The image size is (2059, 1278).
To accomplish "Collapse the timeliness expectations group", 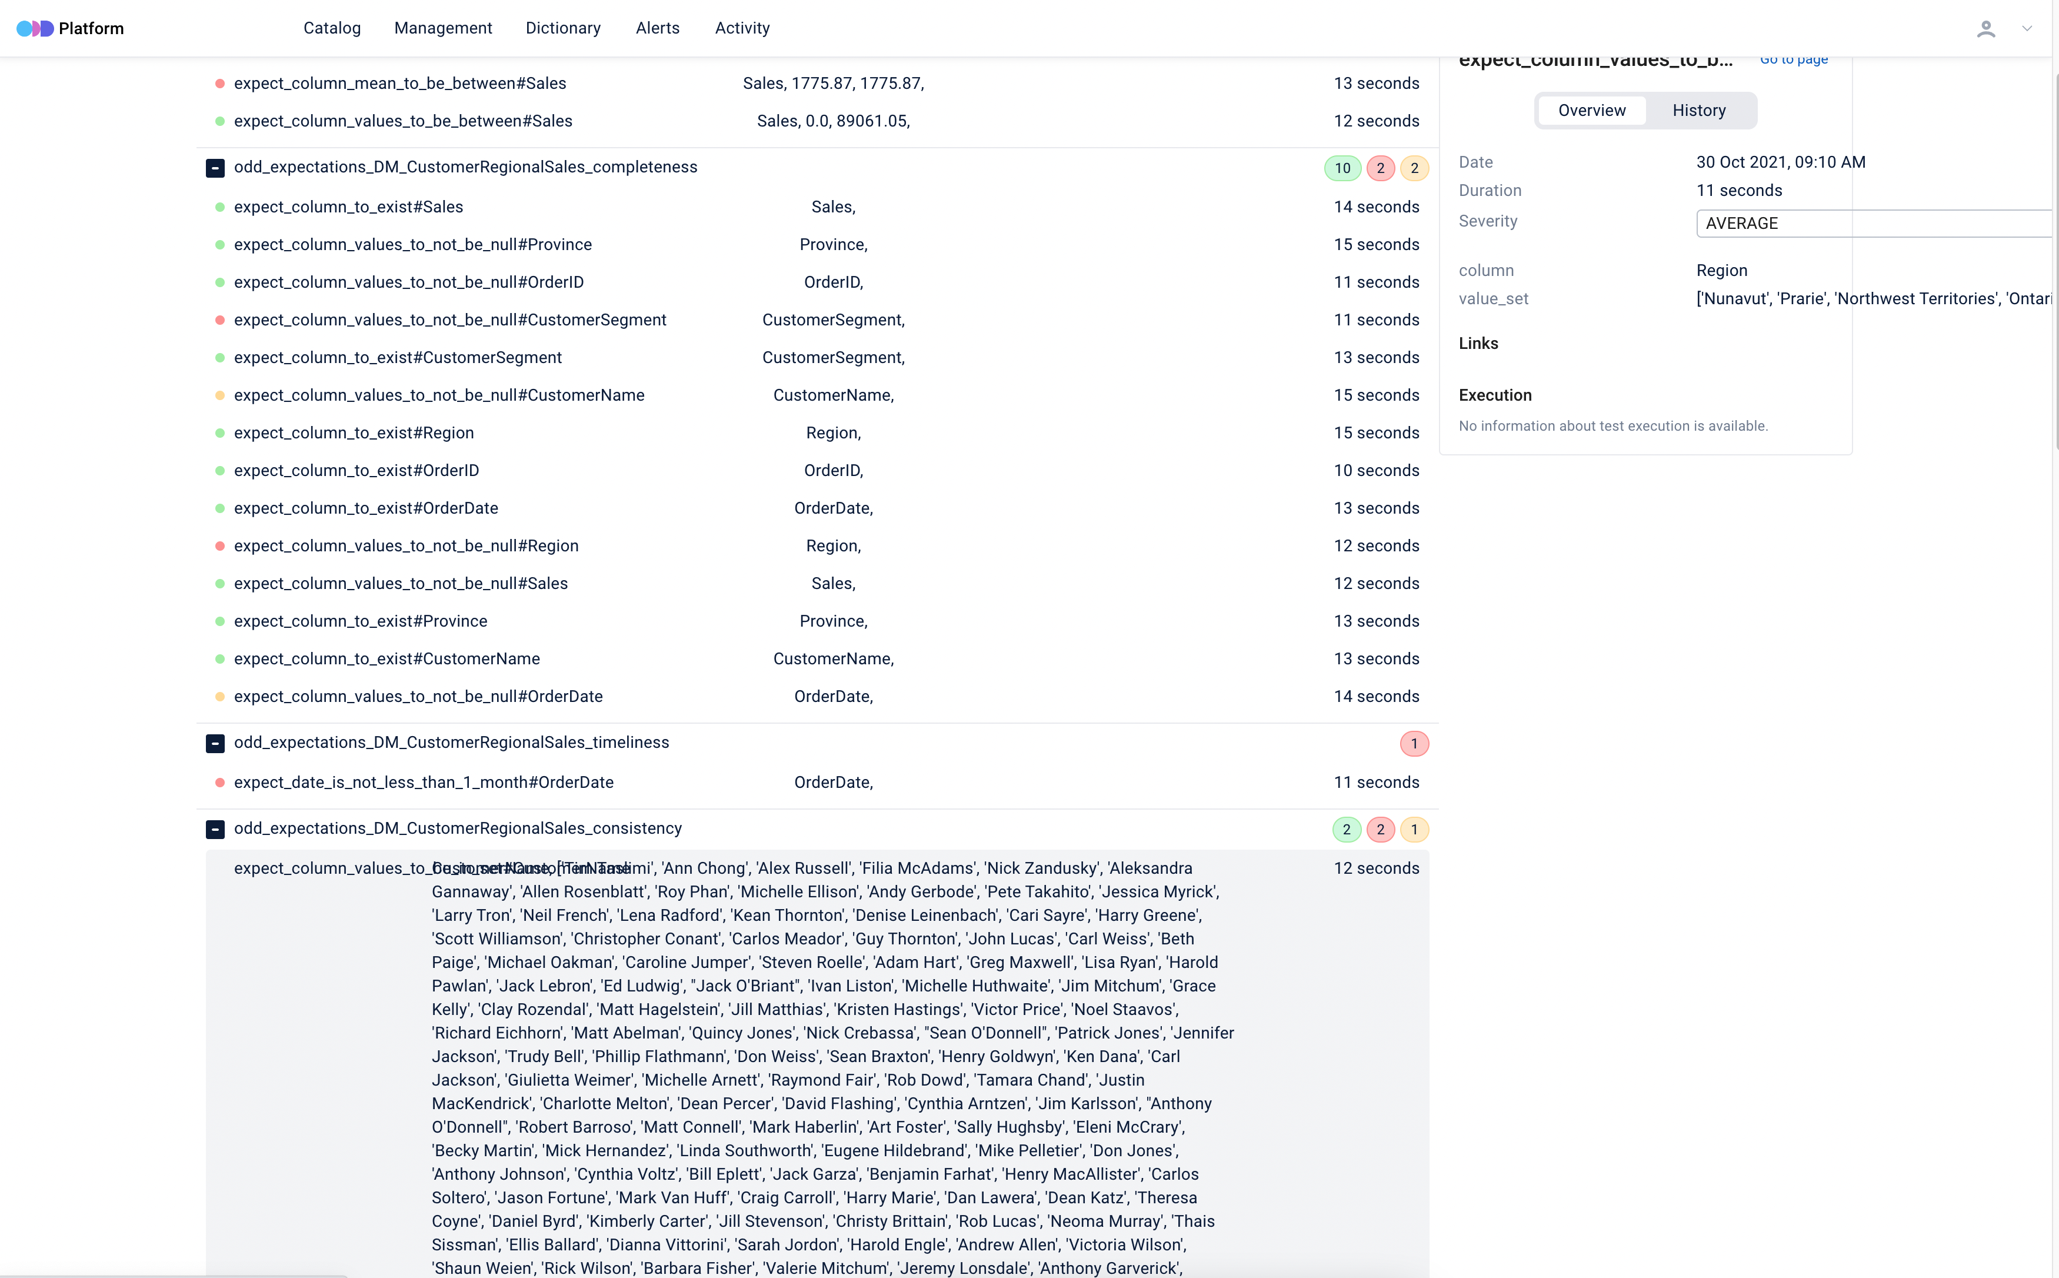I will click(215, 744).
